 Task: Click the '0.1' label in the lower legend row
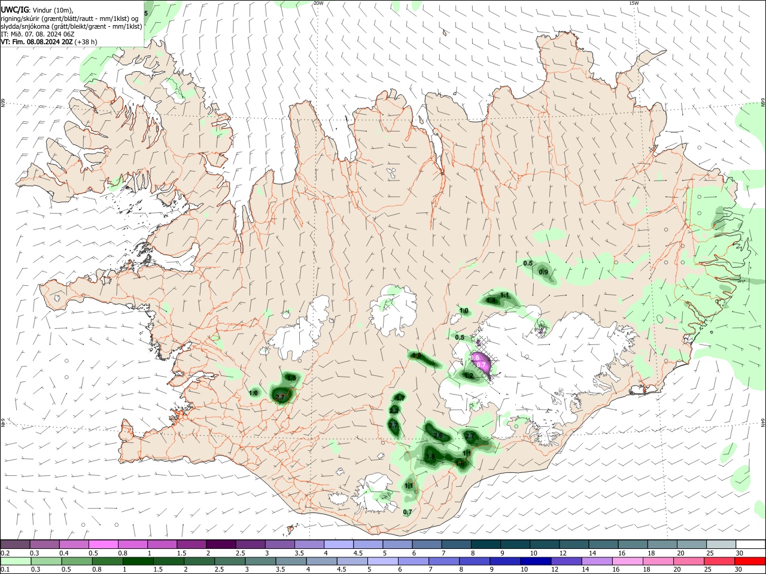[4, 570]
